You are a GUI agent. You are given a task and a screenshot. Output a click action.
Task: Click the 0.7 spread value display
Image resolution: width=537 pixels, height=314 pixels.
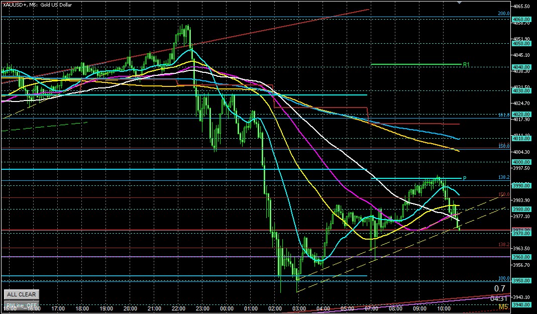point(499,288)
